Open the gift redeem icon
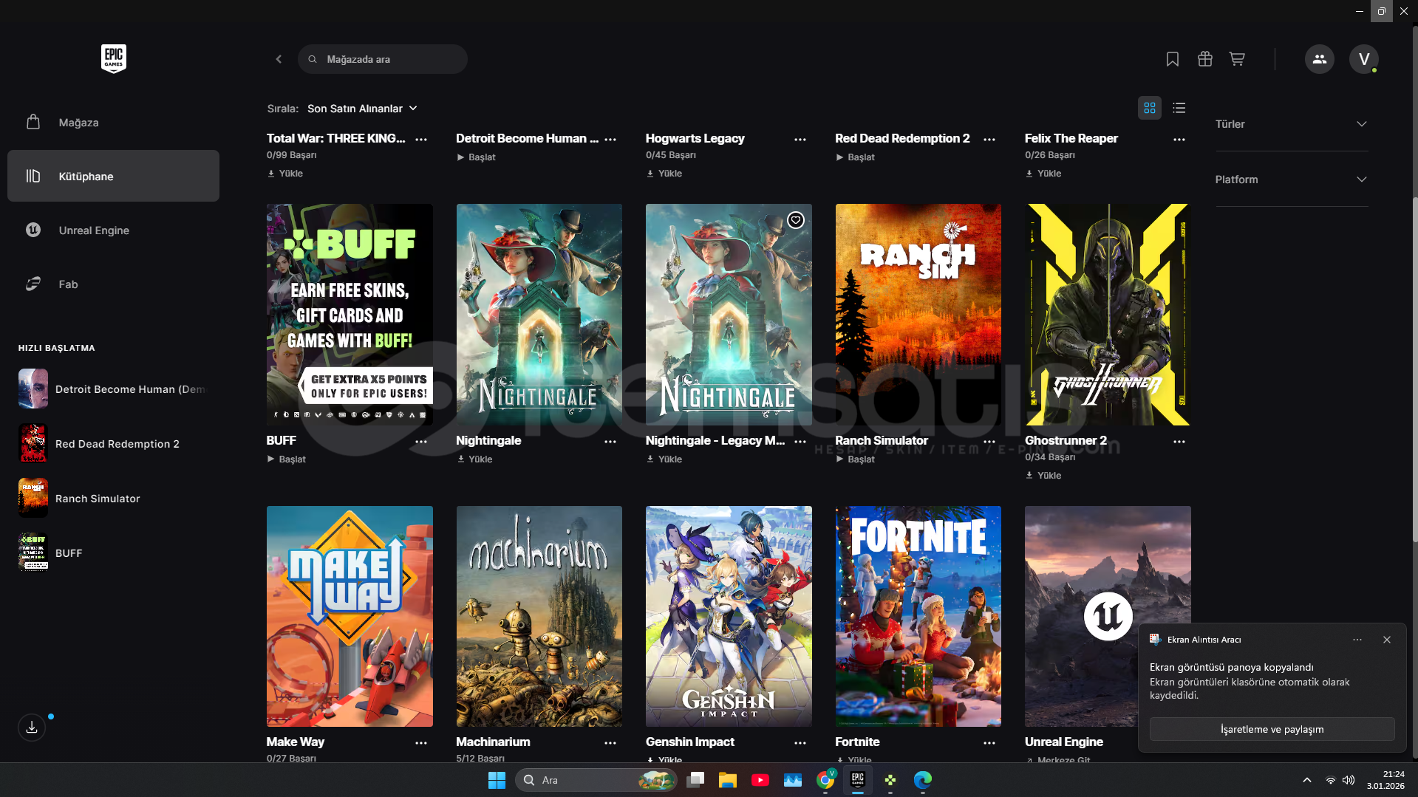 [x=1205, y=59]
